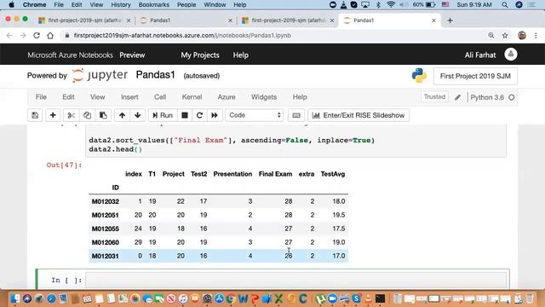This screenshot has width=545, height=307.
Task: Restart the kernel with the circular arrow
Action: [x=199, y=115]
